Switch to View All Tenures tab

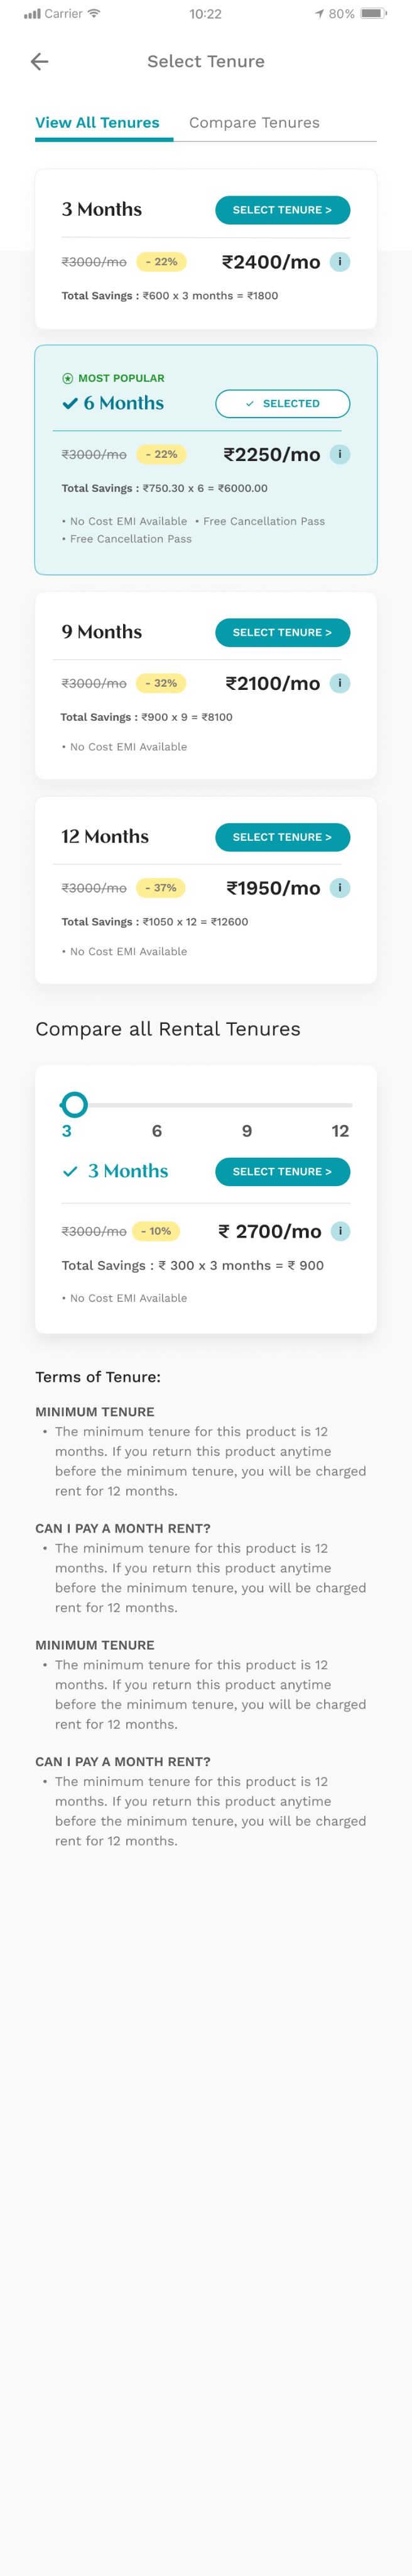click(x=98, y=123)
